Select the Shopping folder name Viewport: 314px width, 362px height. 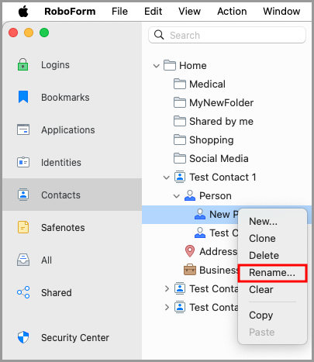[212, 140]
